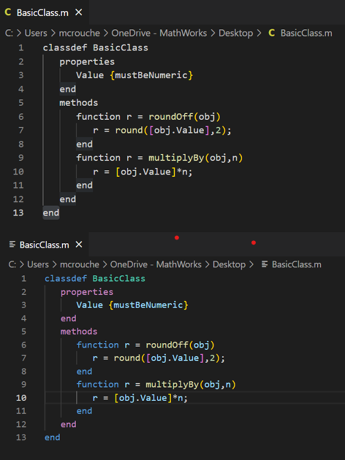Click the lines file icon in the bottom breadcrumb
The height and width of the screenshot is (460, 345).
click(265, 264)
